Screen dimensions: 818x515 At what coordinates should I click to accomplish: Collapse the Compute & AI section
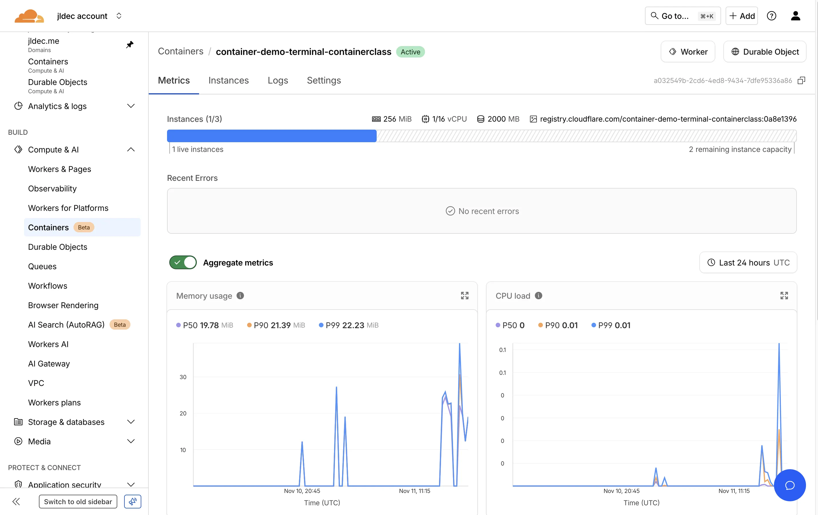(131, 149)
